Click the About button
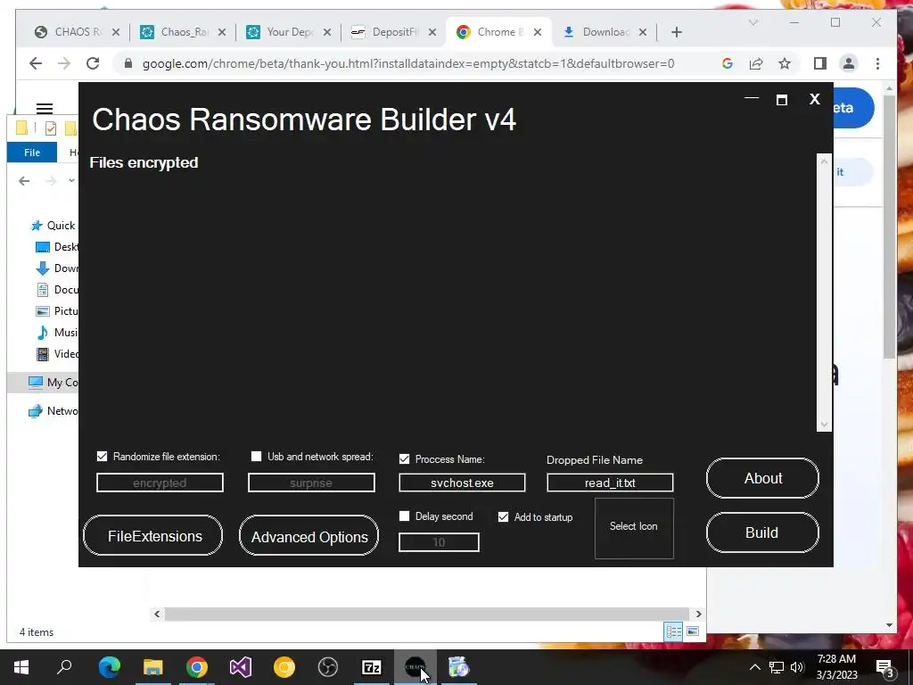913x685 pixels. pos(762,478)
